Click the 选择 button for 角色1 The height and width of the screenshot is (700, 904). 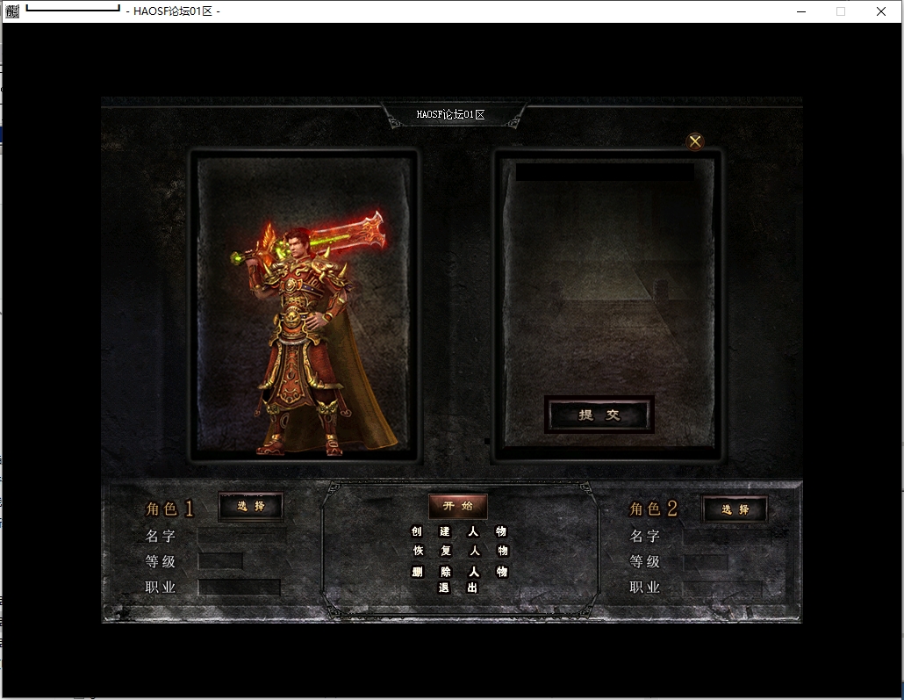250,506
